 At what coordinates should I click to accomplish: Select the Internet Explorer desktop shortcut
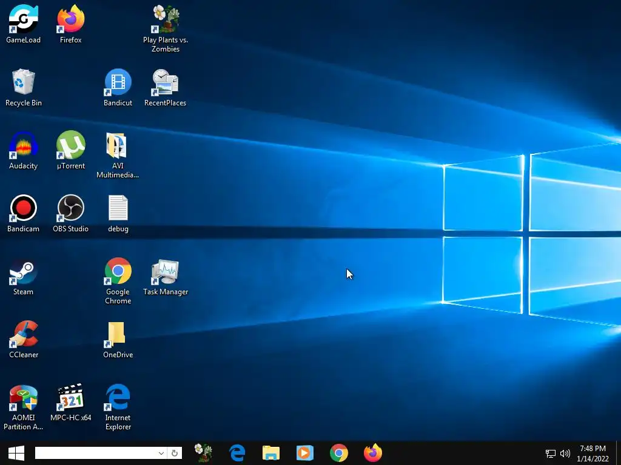click(x=118, y=406)
